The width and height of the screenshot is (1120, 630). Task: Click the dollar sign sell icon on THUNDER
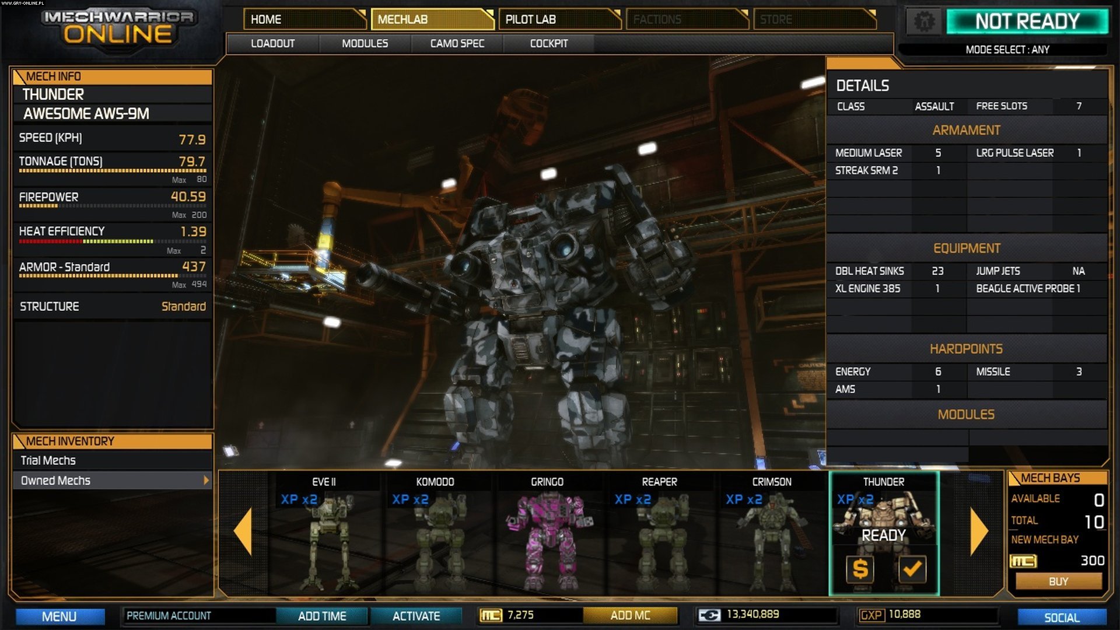coord(860,569)
